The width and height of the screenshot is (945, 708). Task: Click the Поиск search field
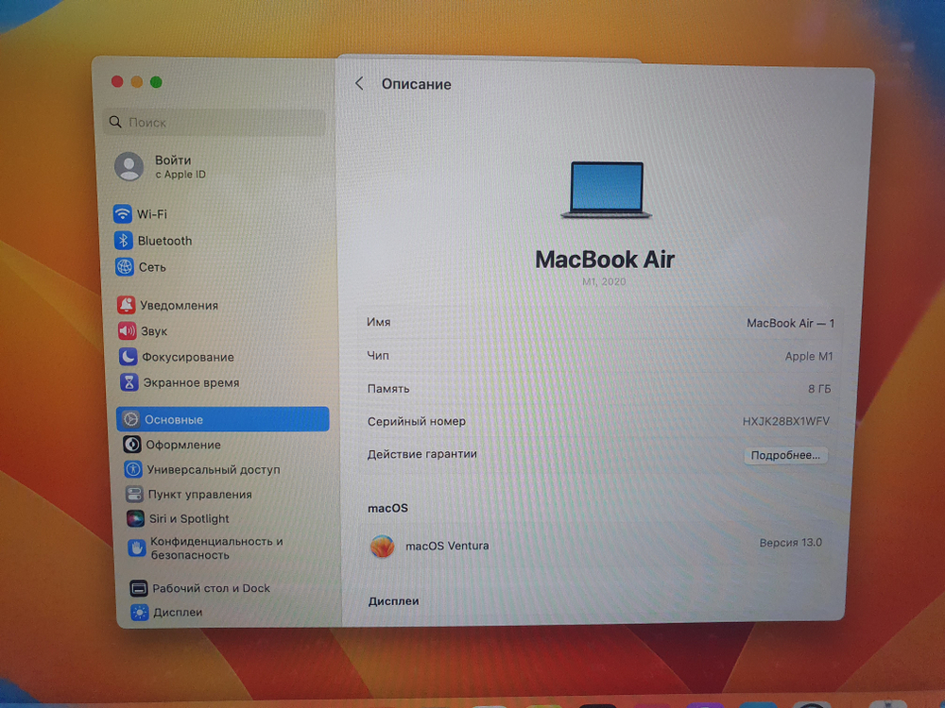214,123
